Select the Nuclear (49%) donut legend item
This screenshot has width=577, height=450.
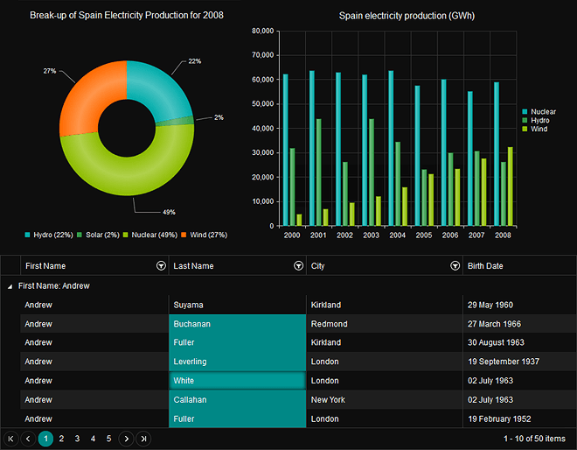click(x=149, y=235)
